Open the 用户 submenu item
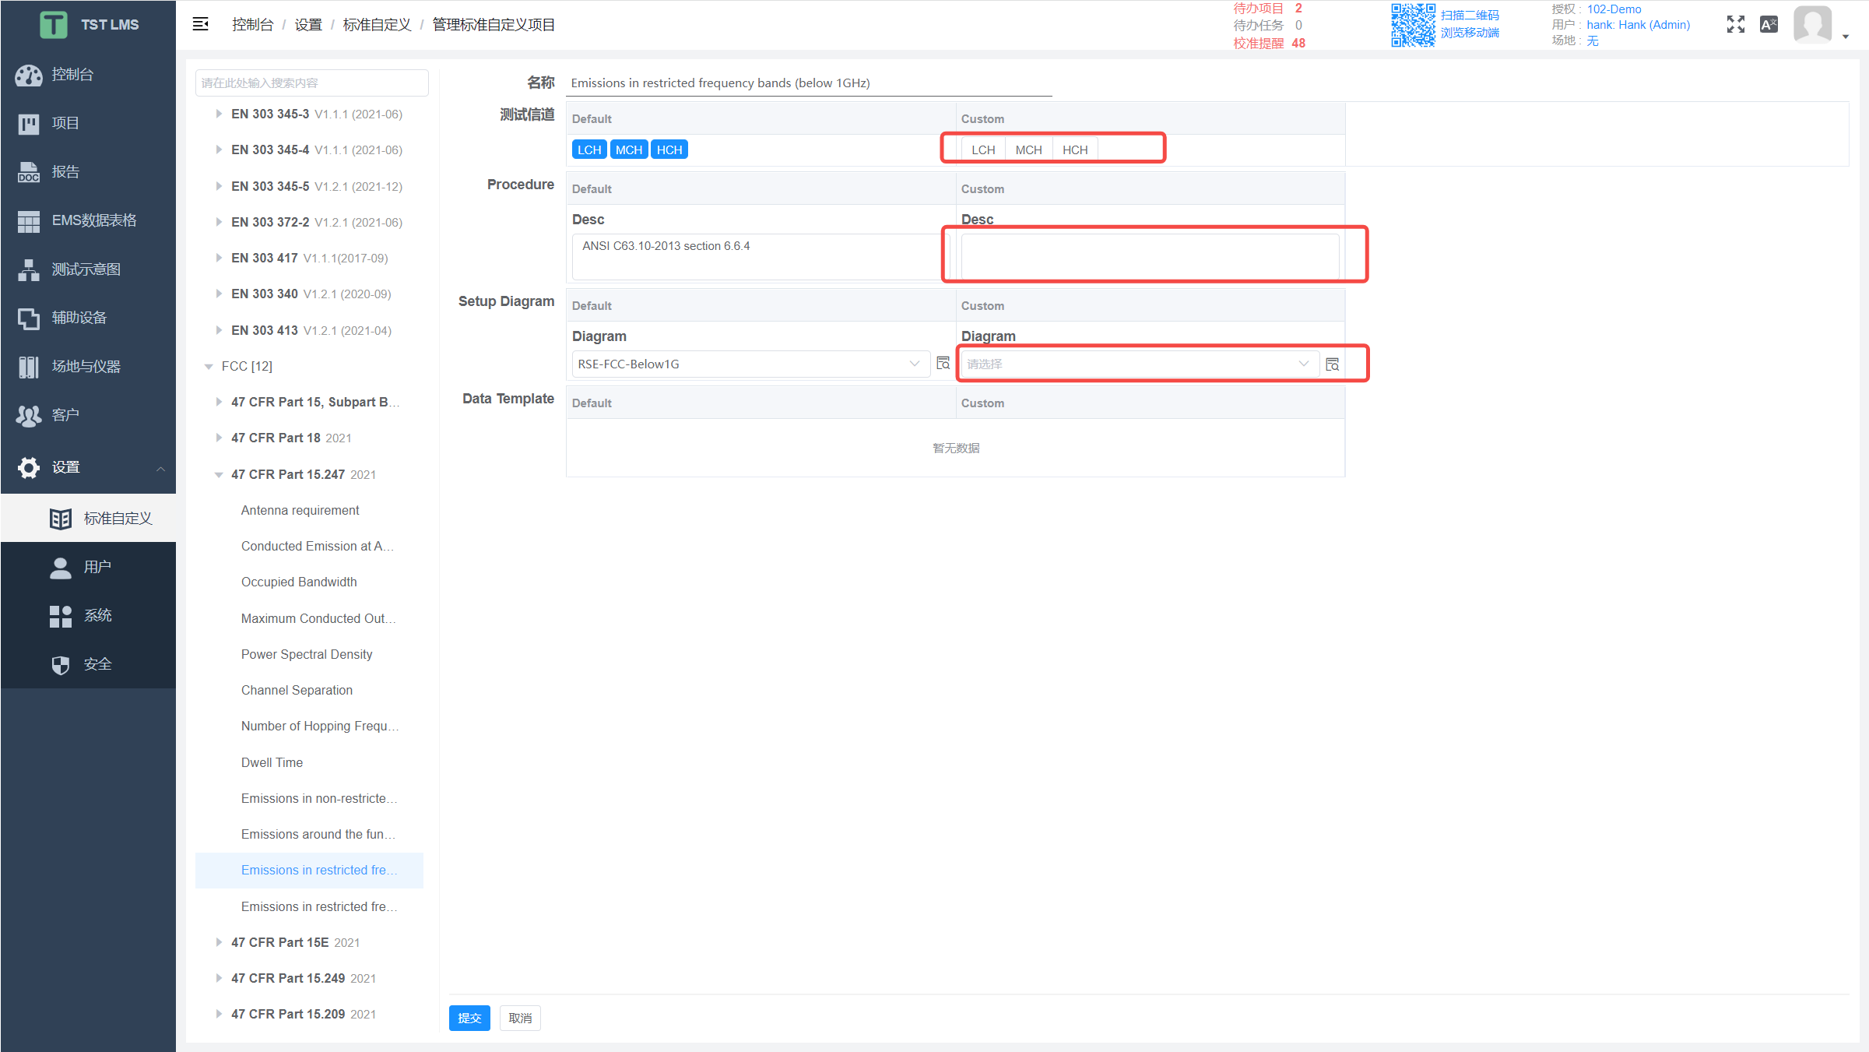 point(88,568)
